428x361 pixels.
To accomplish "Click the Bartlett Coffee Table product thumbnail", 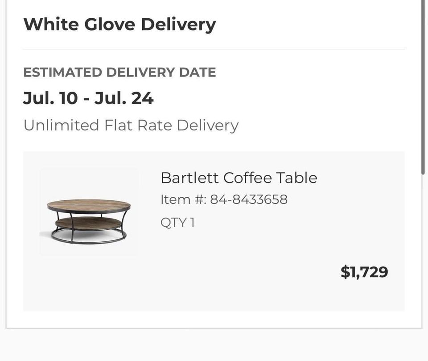I will click(88, 211).
